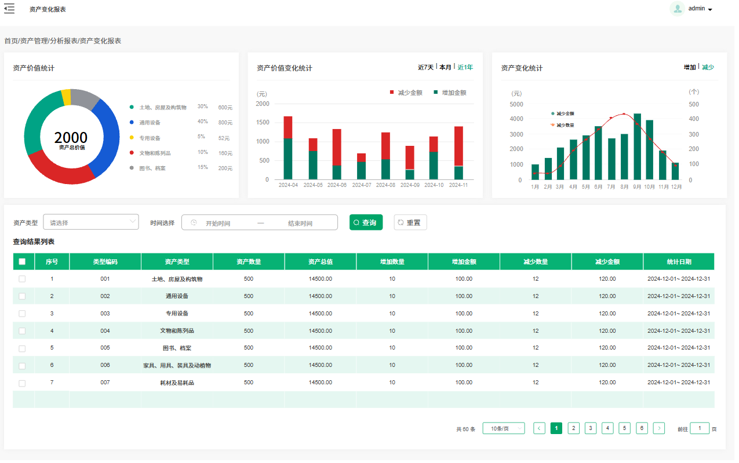The width and height of the screenshot is (739, 463).
Task: Click the 开始时间 start date input field
Action: (218, 223)
